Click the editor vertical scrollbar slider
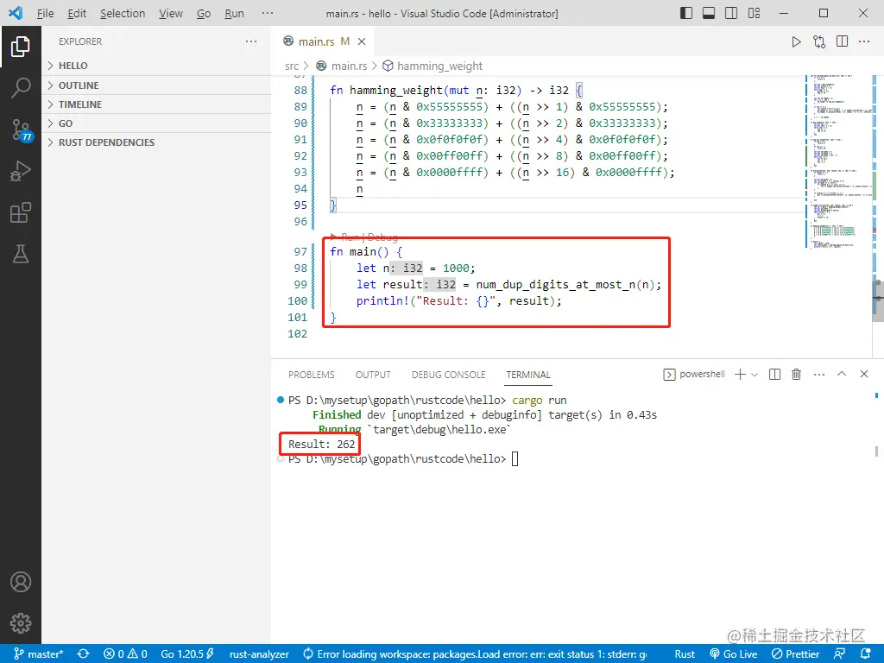This screenshot has width=884, height=663. pyautogui.click(x=878, y=300)
